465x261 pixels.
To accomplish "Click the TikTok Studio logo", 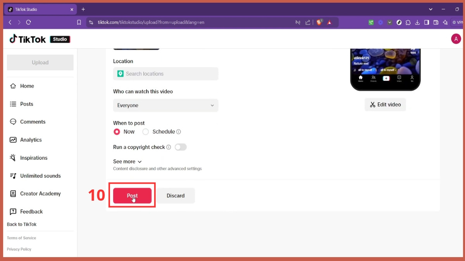I will (40, 39).
